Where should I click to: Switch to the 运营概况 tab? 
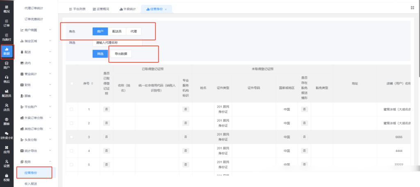click(100, 9)
